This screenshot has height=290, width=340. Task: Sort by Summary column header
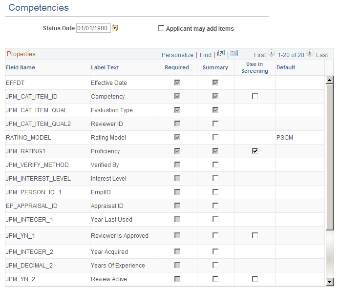215,67
